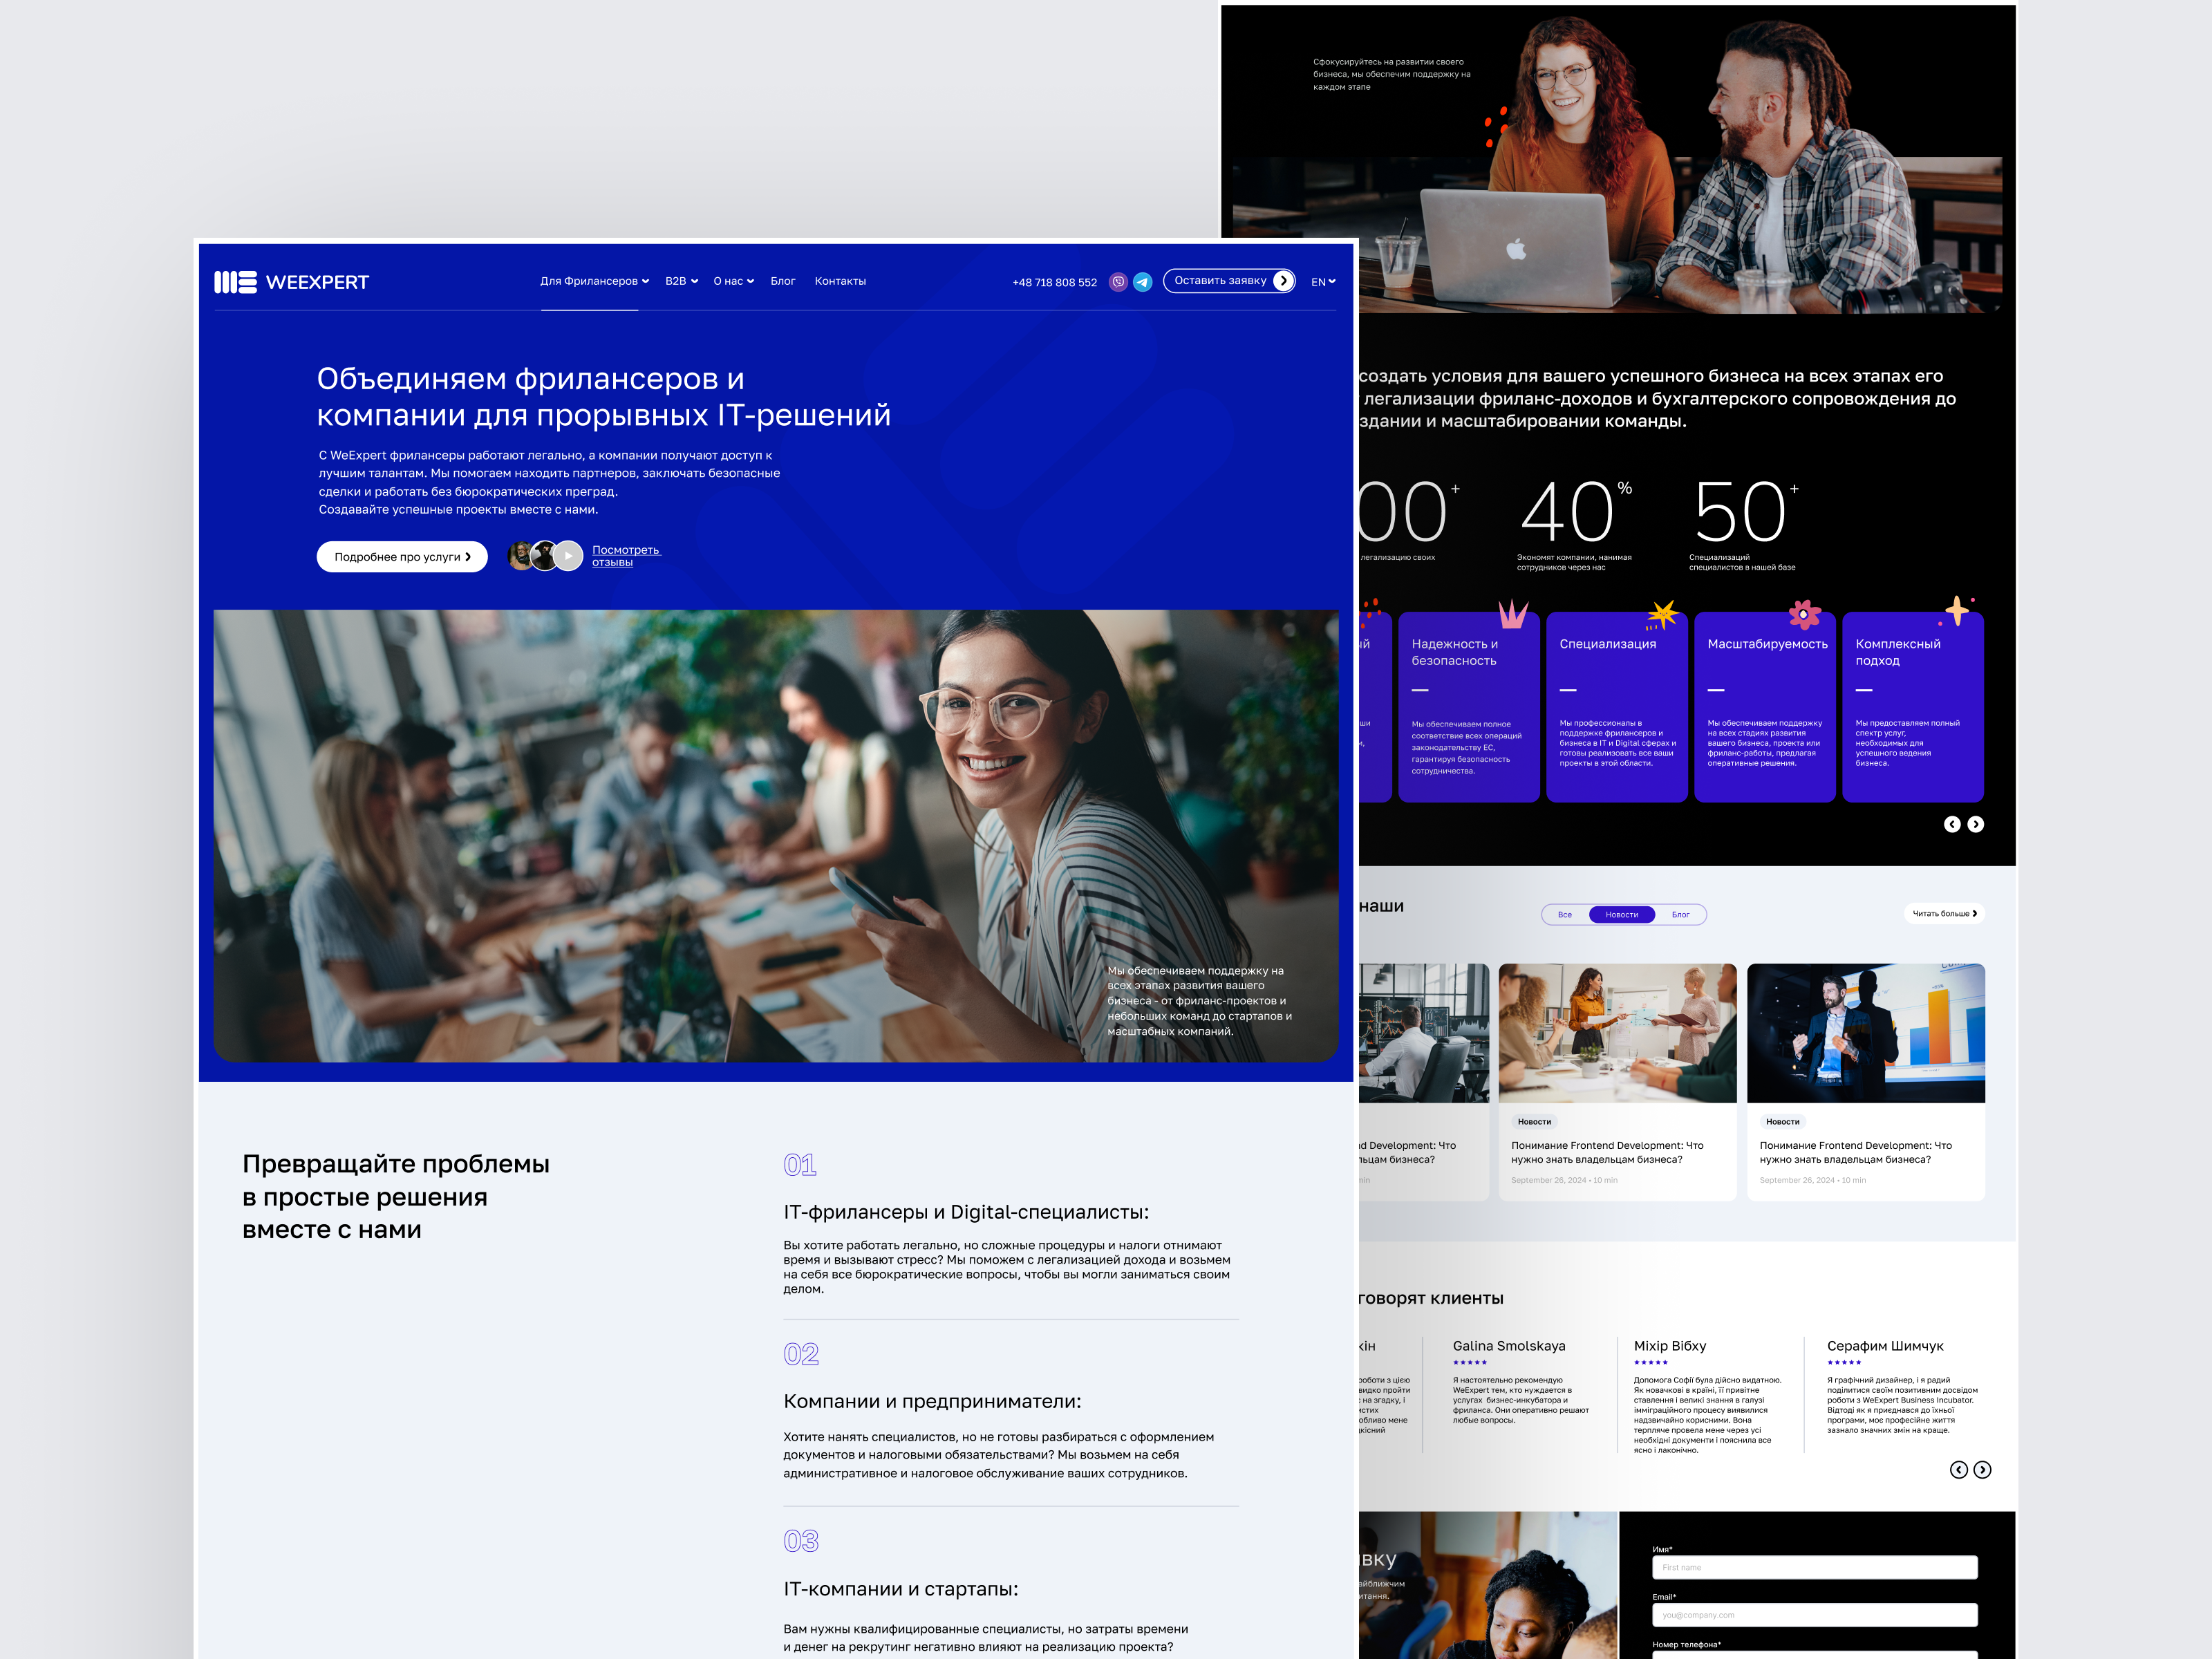The height and width of the screenshot is (1659, 2212).
Task: Open the news thumbnail with women at whiteboard
Action: [1618, 1033]
